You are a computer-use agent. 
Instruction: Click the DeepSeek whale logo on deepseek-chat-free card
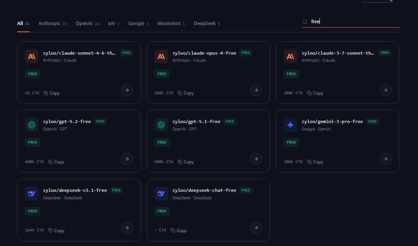[161, 194]
